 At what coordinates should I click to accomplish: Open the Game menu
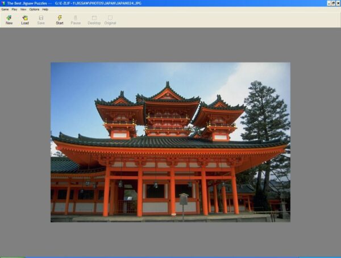pyautogui.click(x=5, y=9)
